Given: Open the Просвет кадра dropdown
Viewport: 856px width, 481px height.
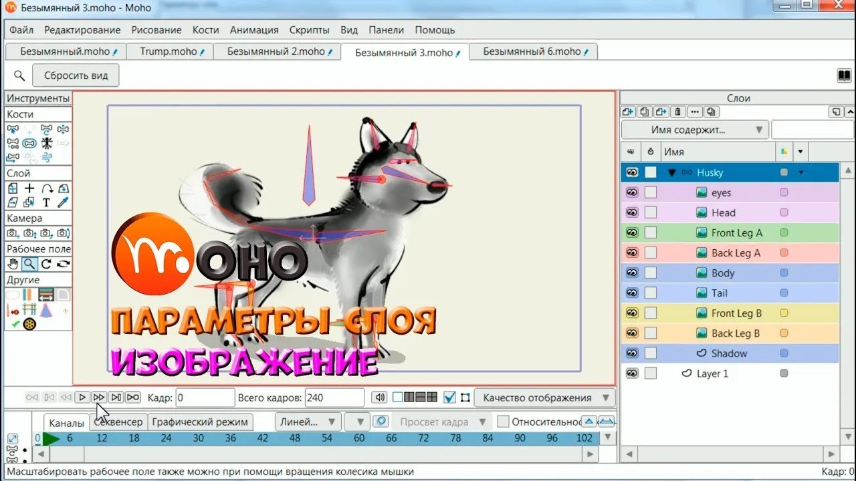Looking at the screenshot, I should click(x=442, y=422).
